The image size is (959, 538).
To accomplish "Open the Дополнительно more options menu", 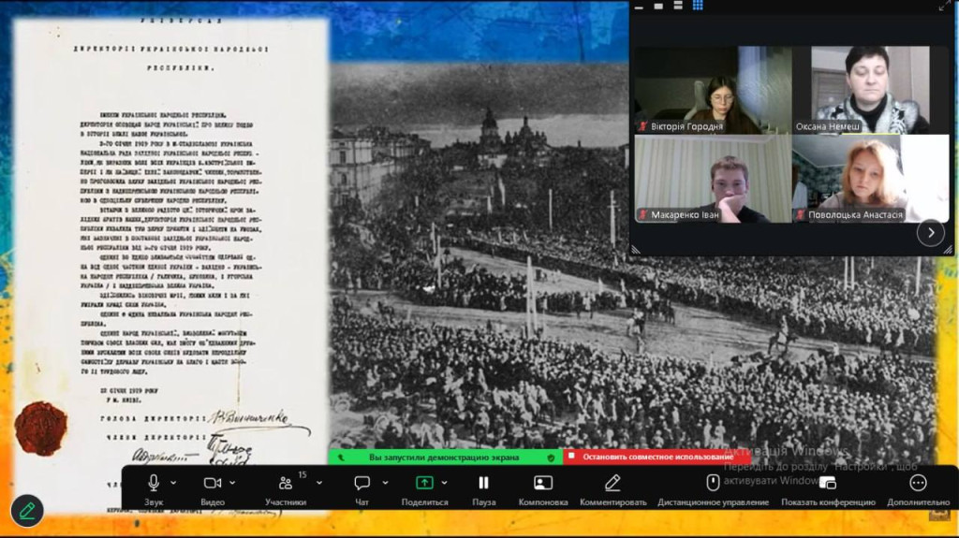I will (918, 483).
